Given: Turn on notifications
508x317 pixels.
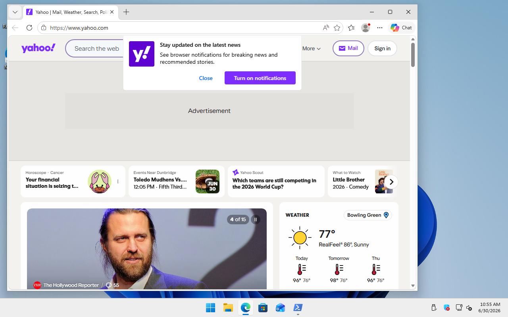Looking at the screenshot, I should 260,78.
